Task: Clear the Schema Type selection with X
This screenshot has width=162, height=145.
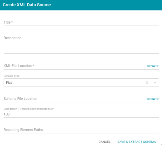Action: [147, 82]
